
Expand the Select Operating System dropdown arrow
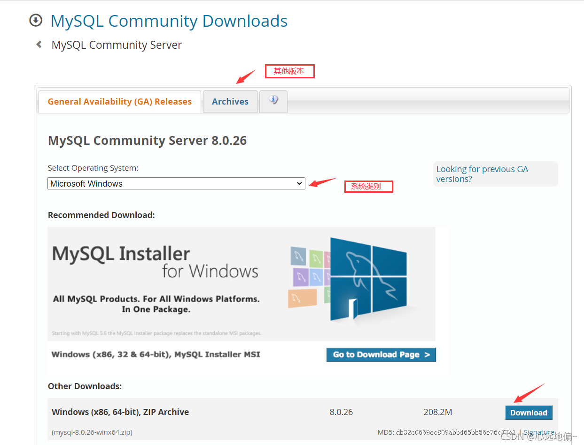pyautogui.click(x=299, y=183)
